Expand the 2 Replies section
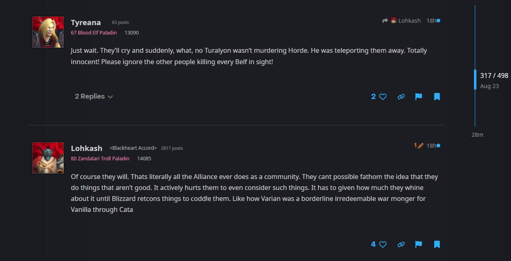Image resolution: width=511 pixels, height=261 pixels. 94,97
